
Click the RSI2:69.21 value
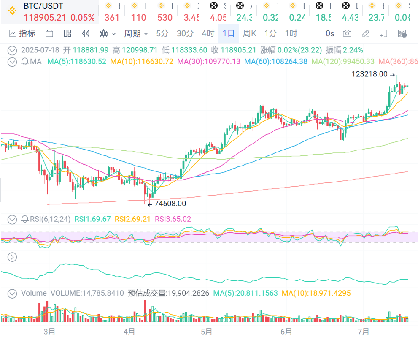pos(132,219)
